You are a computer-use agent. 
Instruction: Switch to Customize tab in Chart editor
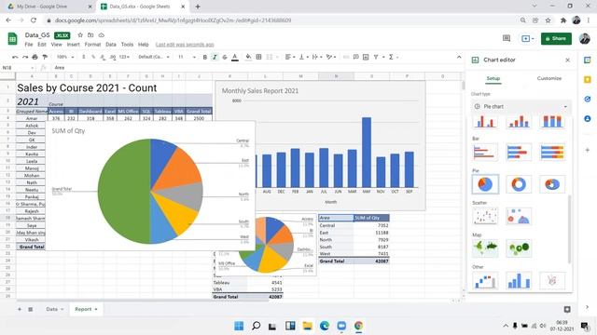[549, 78]
